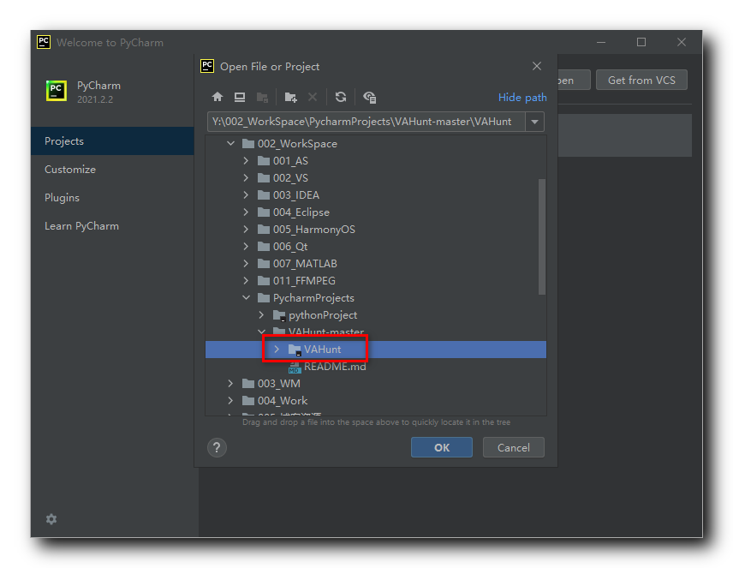This screenshot has width=733, height=568.
Task: Click the path input field
Action: pos(366,122)
